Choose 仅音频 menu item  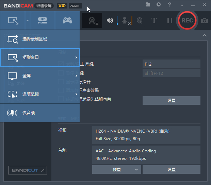click(40, 113)
